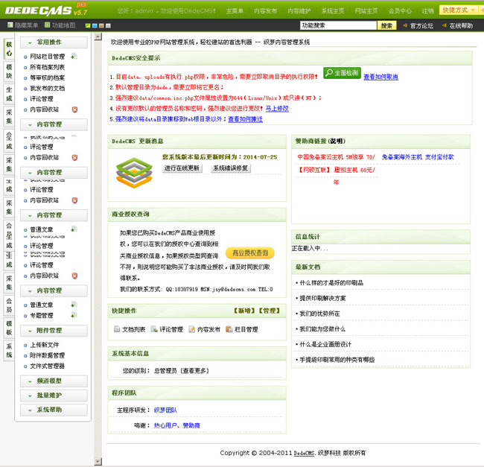Image resolution: width=484 pixels, height=467 pixels.
Task: Click the 商业授权查询 yellow button
Action: pos(249,253)
